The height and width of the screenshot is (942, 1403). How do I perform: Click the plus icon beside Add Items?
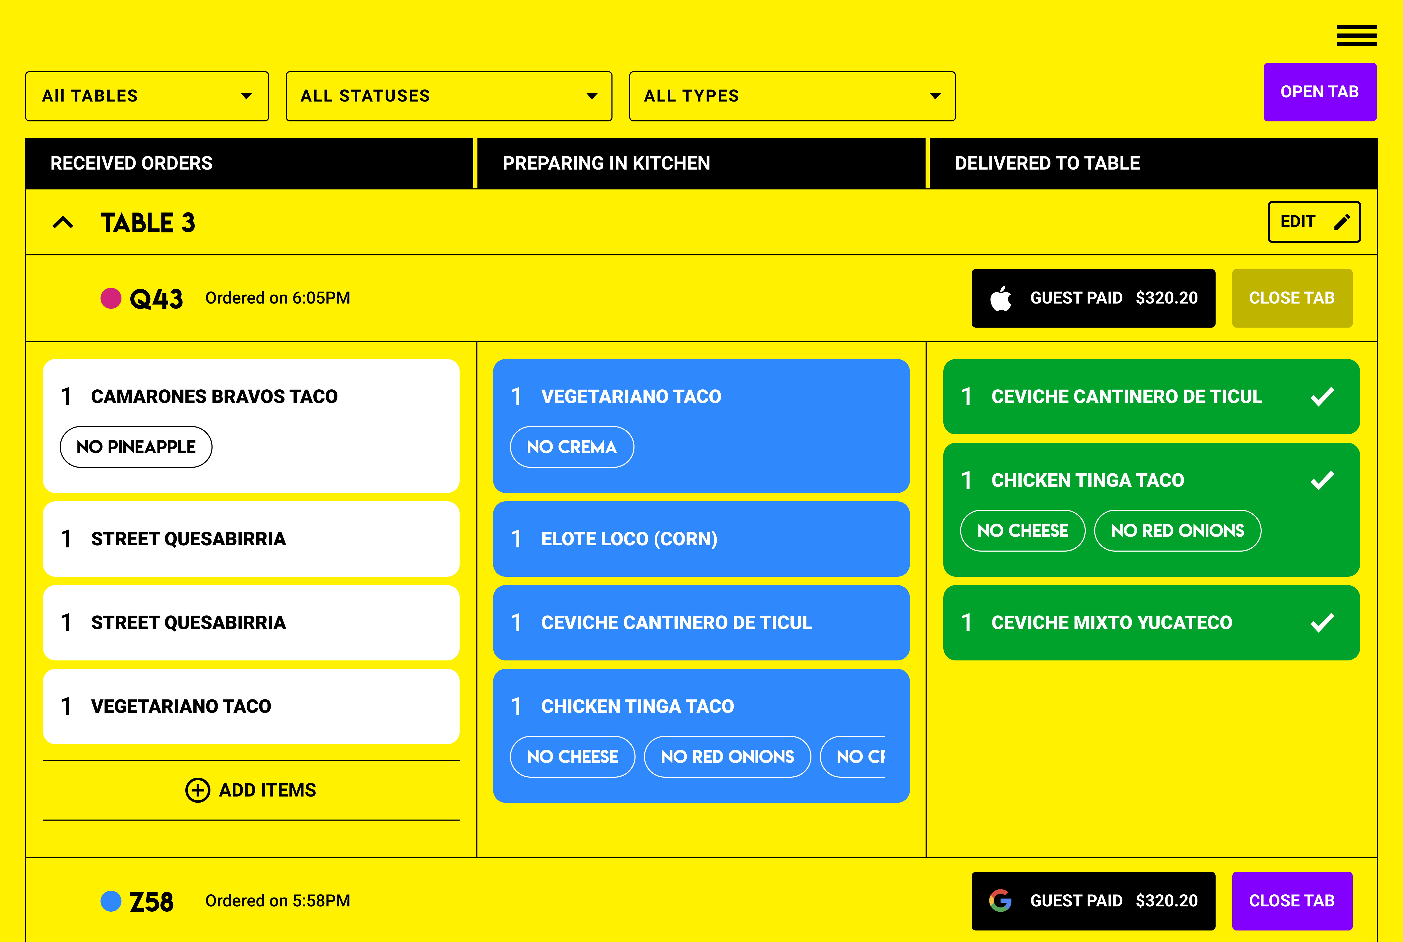click(198, 790)
